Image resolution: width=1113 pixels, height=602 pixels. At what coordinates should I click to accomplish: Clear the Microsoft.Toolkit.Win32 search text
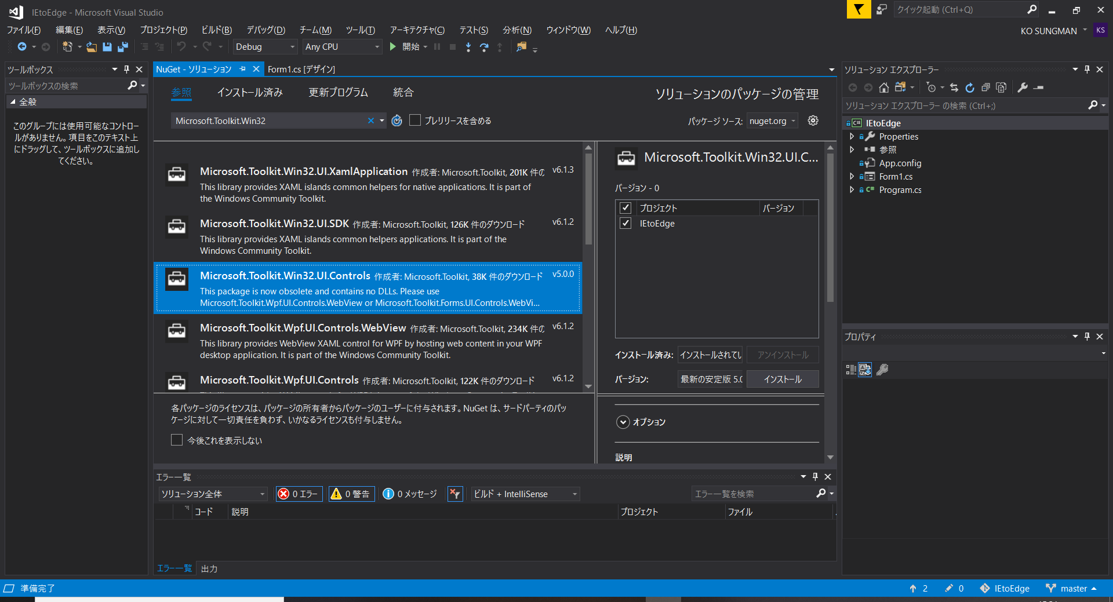coord(371,121)
